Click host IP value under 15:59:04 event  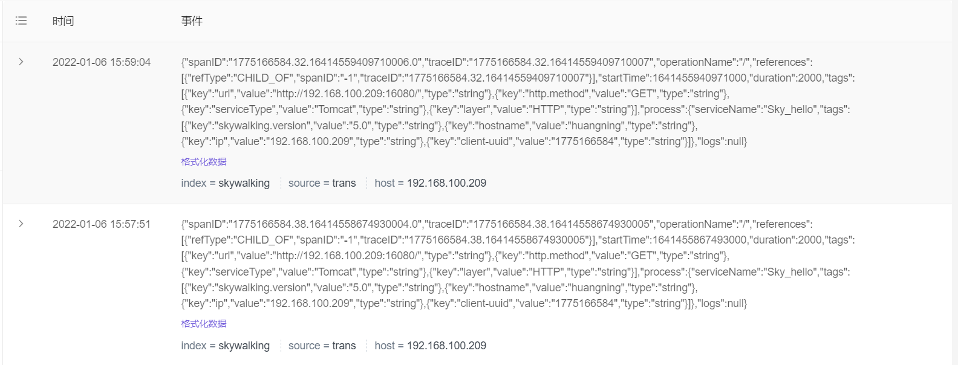[446, 183]
